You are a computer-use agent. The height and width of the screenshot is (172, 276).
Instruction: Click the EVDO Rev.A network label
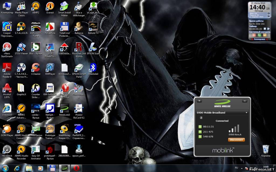click(235, 135)
